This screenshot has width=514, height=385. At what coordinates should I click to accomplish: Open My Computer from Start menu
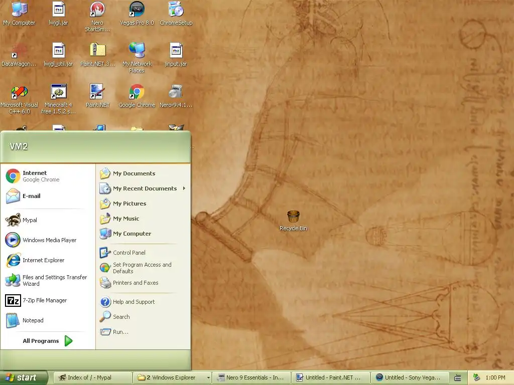[143, 234]
